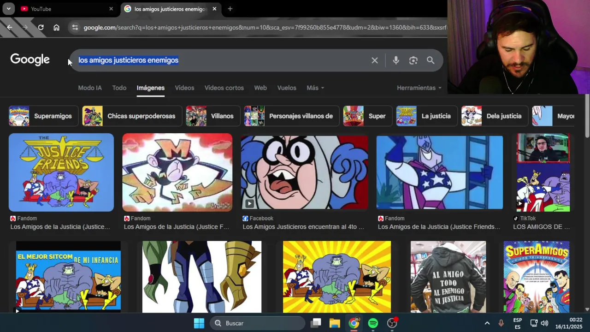Switch to Web results tab
This screenshot has width=590, height=332.
point(260,88)
